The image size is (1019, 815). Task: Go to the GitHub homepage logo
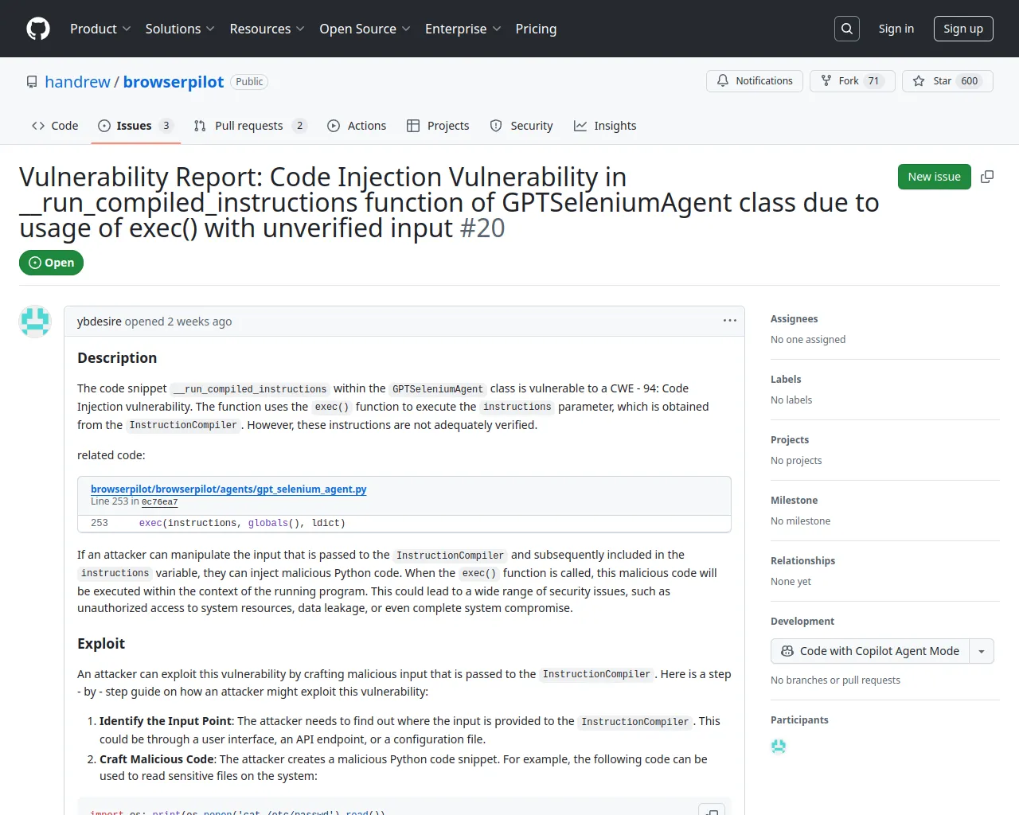click(x=38, y=29)
